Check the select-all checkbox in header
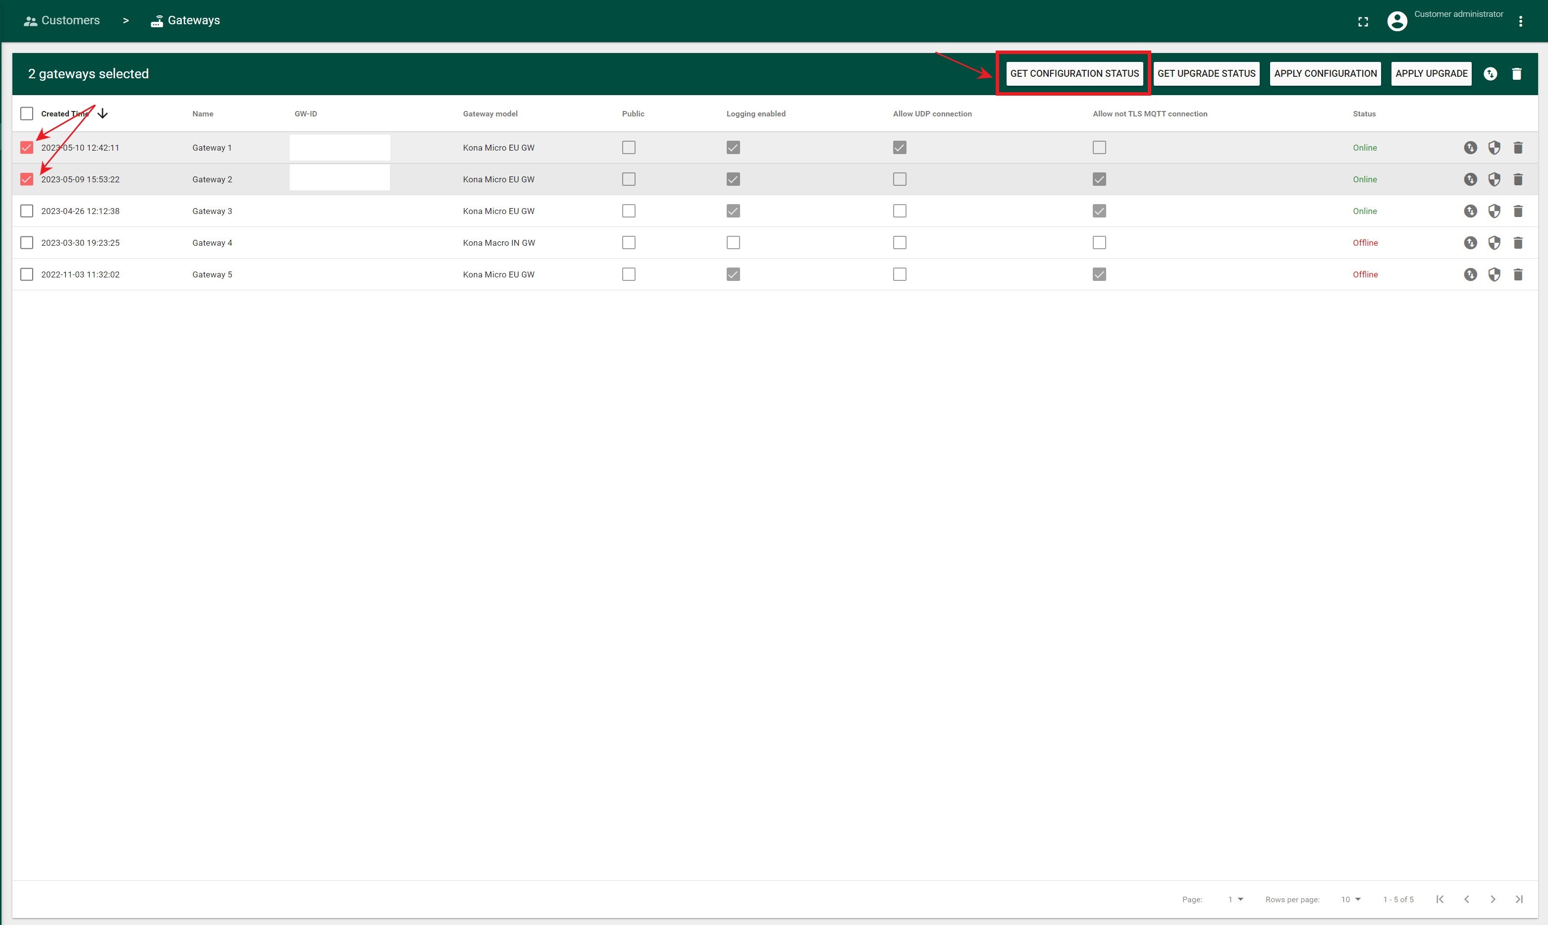This screenshot has width=1548, height=925. point(26,113)
